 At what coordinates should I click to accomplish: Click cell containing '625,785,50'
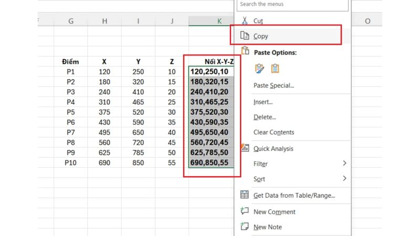[x=212, y=153]
